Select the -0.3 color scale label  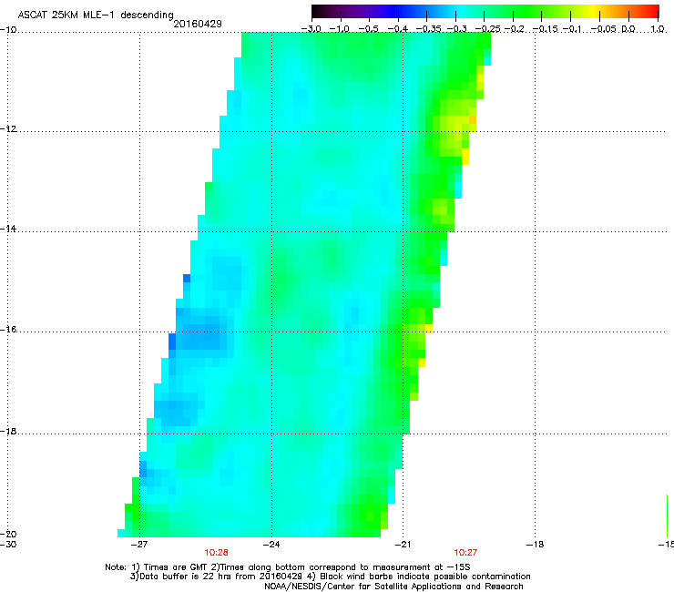point(457,29)
